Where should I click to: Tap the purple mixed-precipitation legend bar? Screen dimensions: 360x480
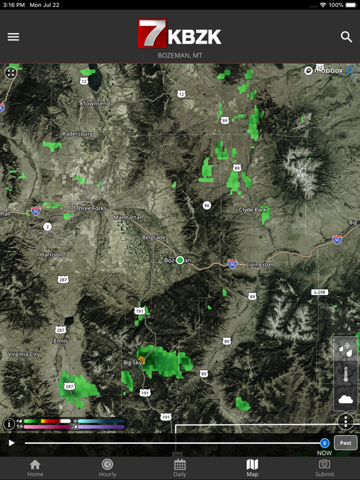tap(101, 427)
